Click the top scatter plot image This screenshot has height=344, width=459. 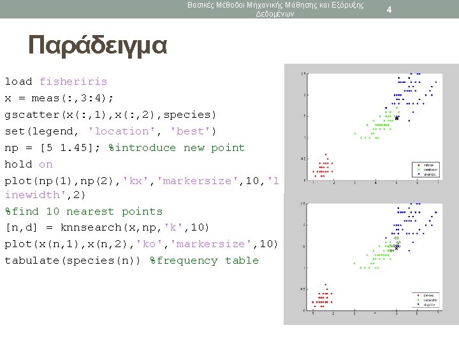(372, 127)
